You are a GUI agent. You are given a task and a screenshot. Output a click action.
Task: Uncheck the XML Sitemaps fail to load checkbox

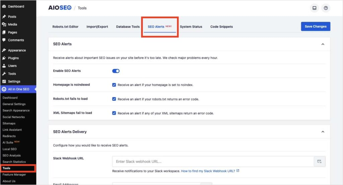[114, 113]
